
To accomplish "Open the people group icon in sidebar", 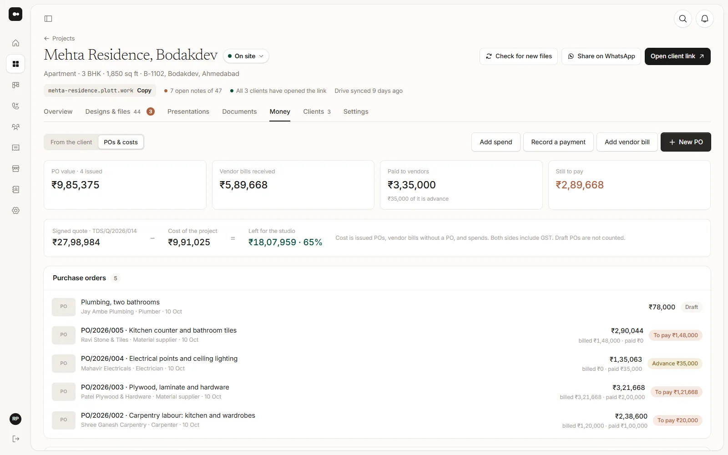I will [15, 127].
